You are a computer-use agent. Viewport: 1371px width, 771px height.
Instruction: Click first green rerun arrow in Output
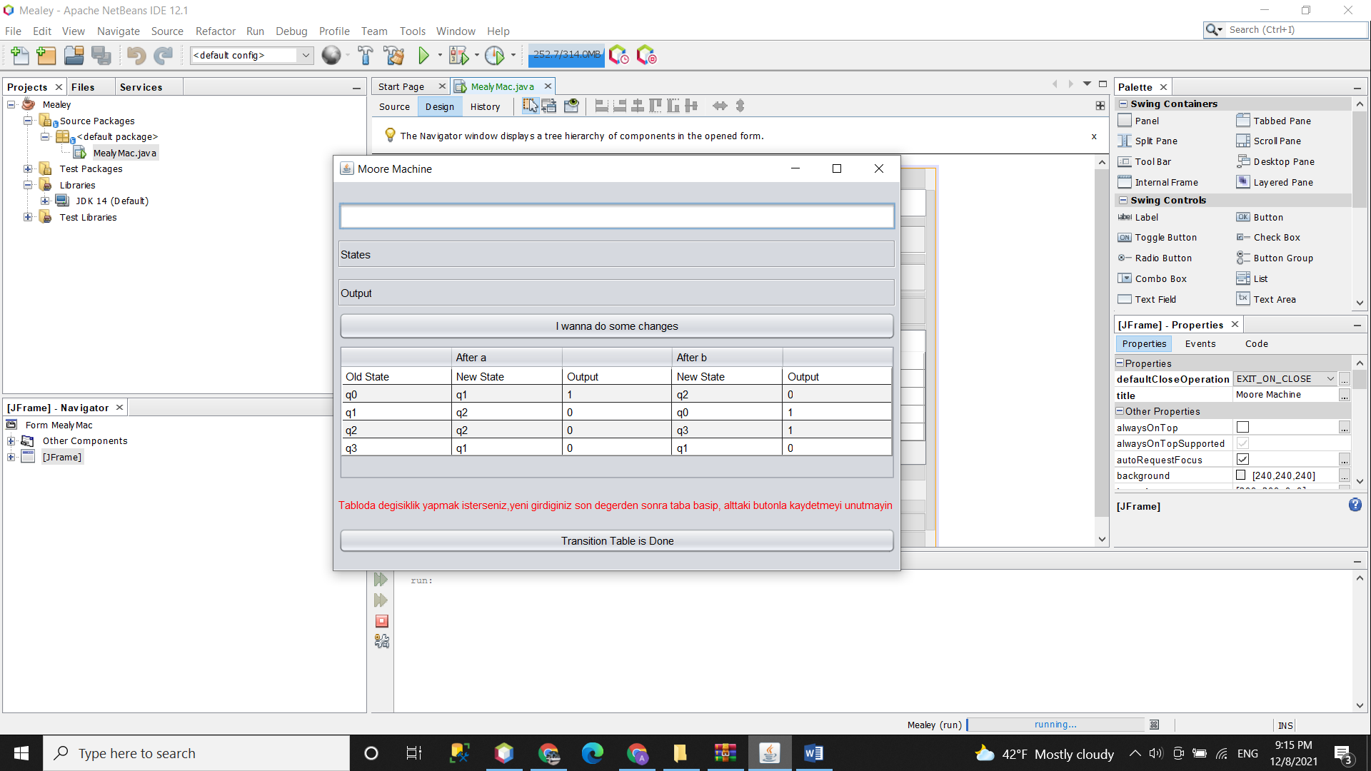pyautogui.click(x=381, y=579)
